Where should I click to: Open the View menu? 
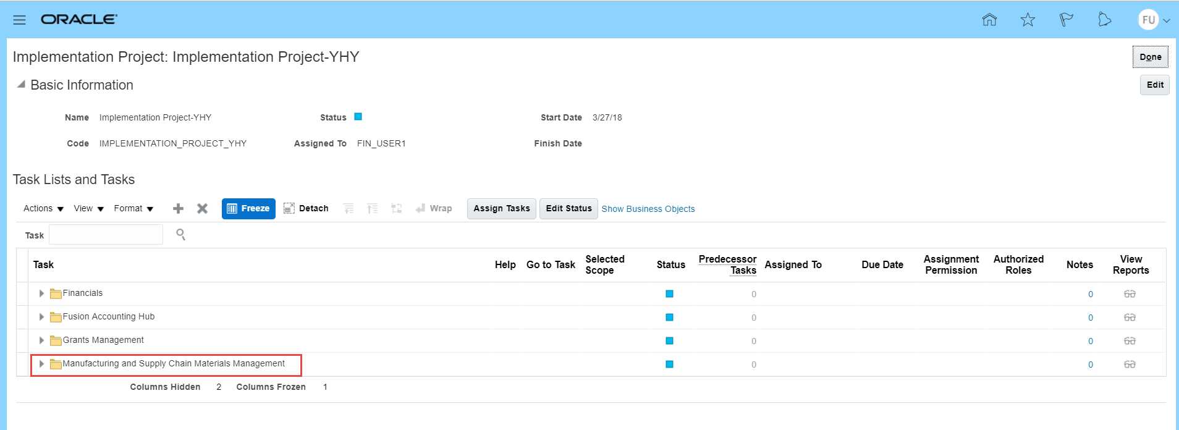click(88, 208)
